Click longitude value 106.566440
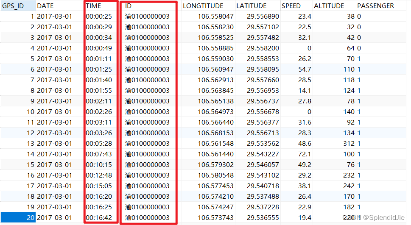Viewport: 411px width, 225px height. pos(215,122)
